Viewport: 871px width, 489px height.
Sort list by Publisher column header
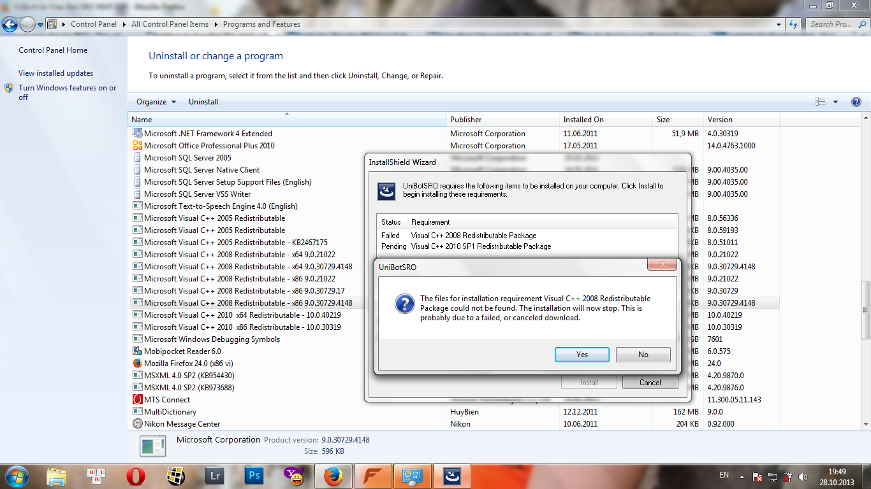click(x=502, y=120)
